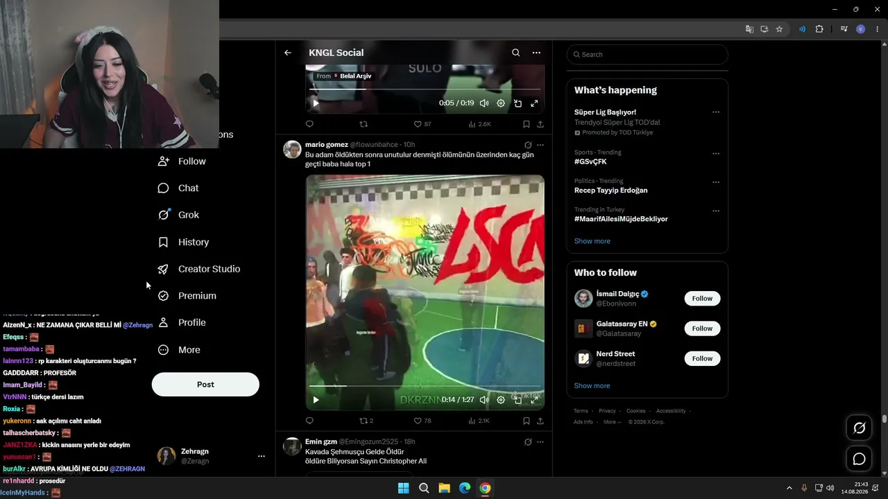Like the post with 87 likes
Screen dimensions: 888x499
coord(422,124)
